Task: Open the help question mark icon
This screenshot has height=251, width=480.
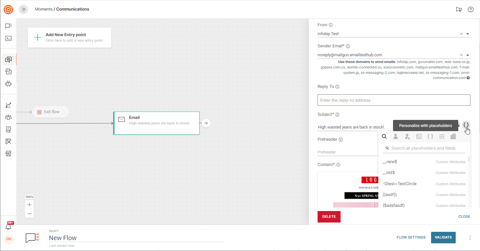Action: (x=471, y=9)
